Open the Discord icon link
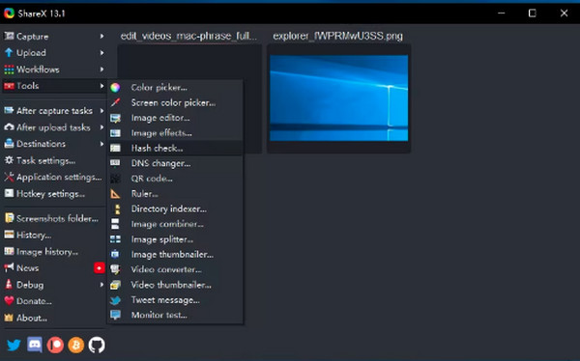 [x=35, y=346]
